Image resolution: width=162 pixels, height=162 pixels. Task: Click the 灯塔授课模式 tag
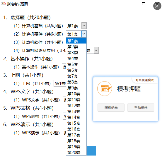click(x=144, y=80)
